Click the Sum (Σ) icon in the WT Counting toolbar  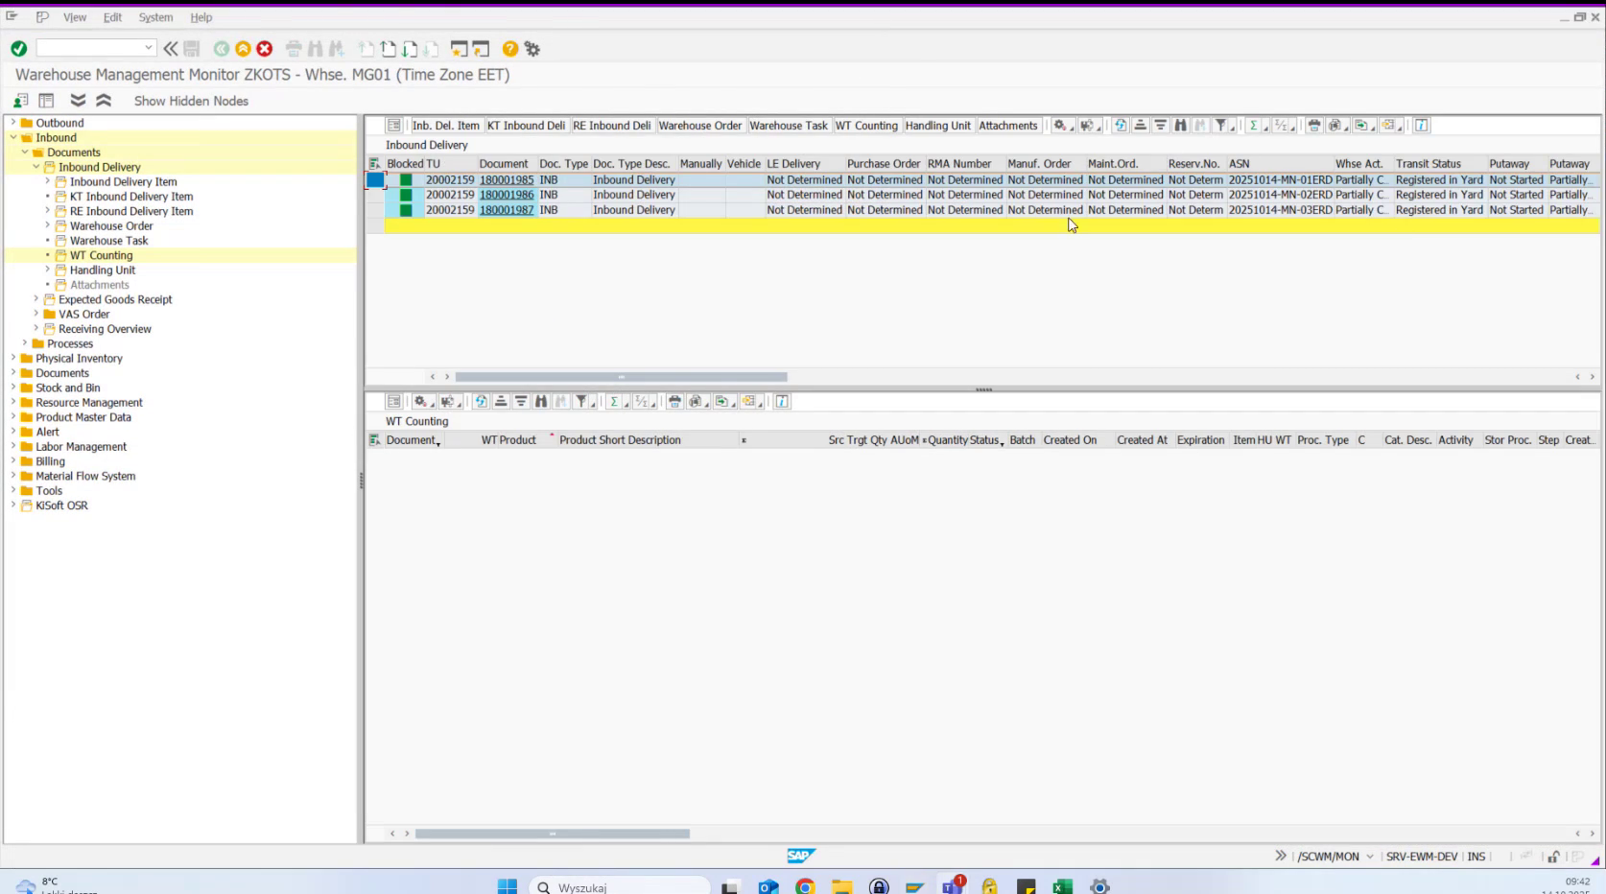tap(614, 402)
